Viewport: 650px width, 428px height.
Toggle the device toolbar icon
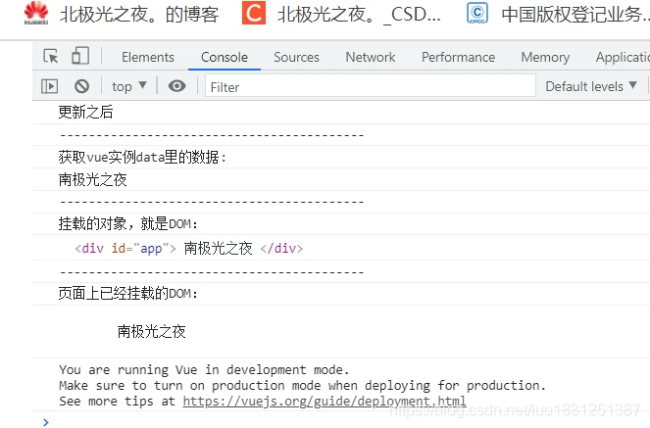point(80,57)
